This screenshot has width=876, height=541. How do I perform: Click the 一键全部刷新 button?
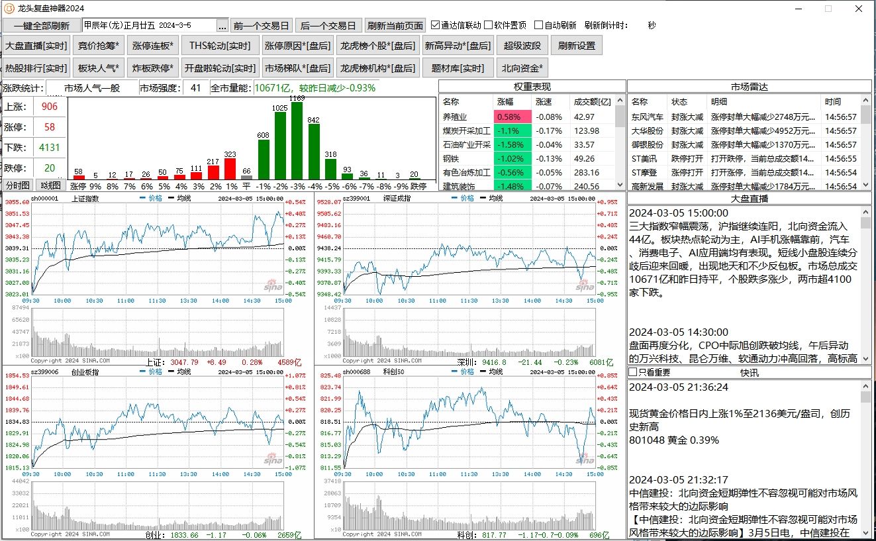click(x=42, y=26)
